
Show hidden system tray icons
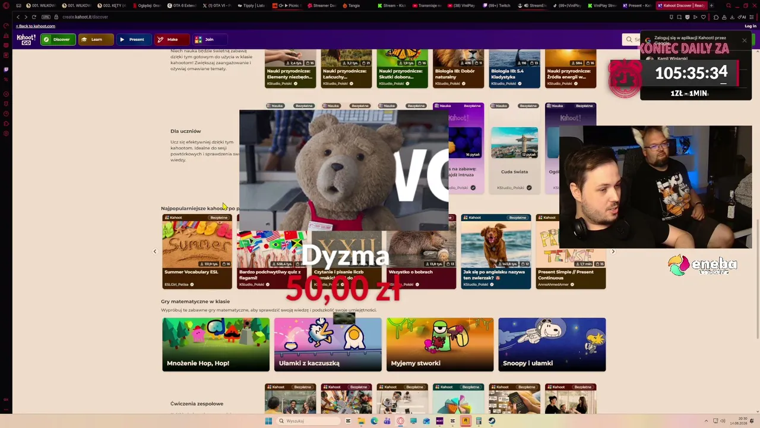[706, 421]
